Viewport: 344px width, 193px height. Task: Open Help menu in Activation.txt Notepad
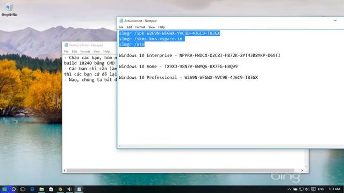pyautogui.click(x=161, y=27)
